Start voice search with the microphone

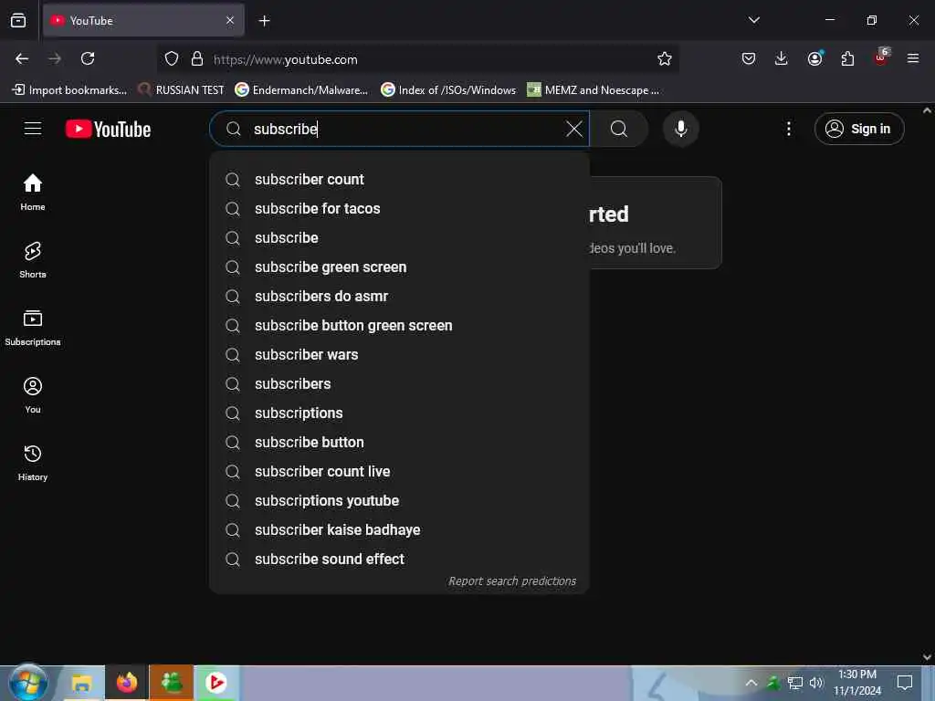[680, 129]
